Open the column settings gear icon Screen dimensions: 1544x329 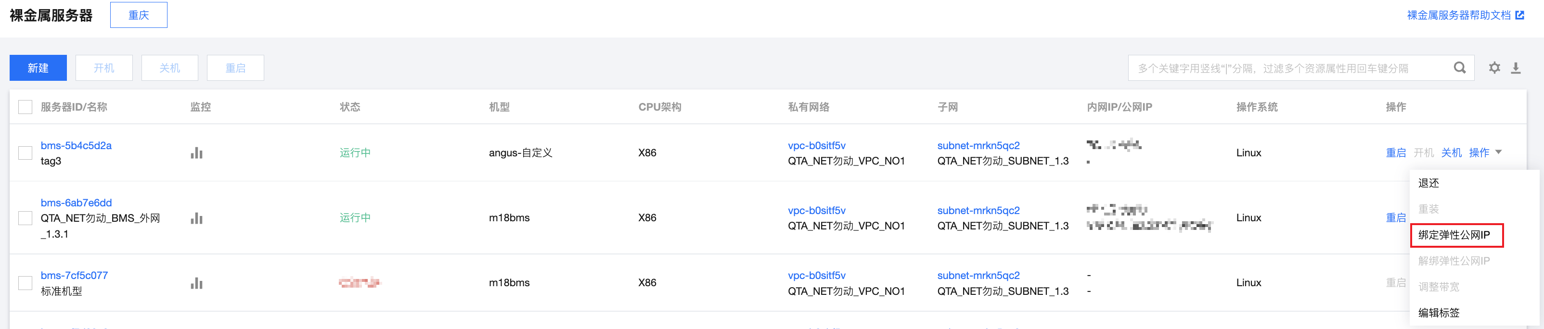(1494, 68)
